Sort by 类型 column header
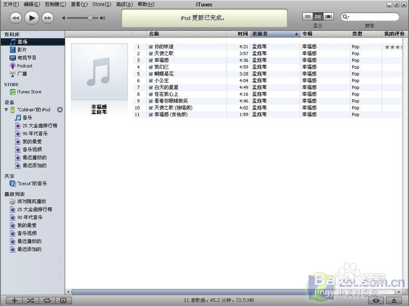This screenshot has height=306, width=409. pos(366,34)
